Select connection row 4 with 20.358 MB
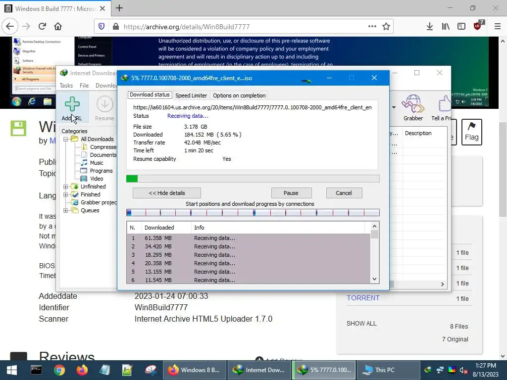 tap(249, 263)
